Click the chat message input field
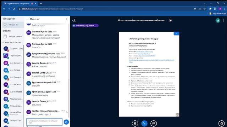Screen dimensions: 227x127 (44, 122)
